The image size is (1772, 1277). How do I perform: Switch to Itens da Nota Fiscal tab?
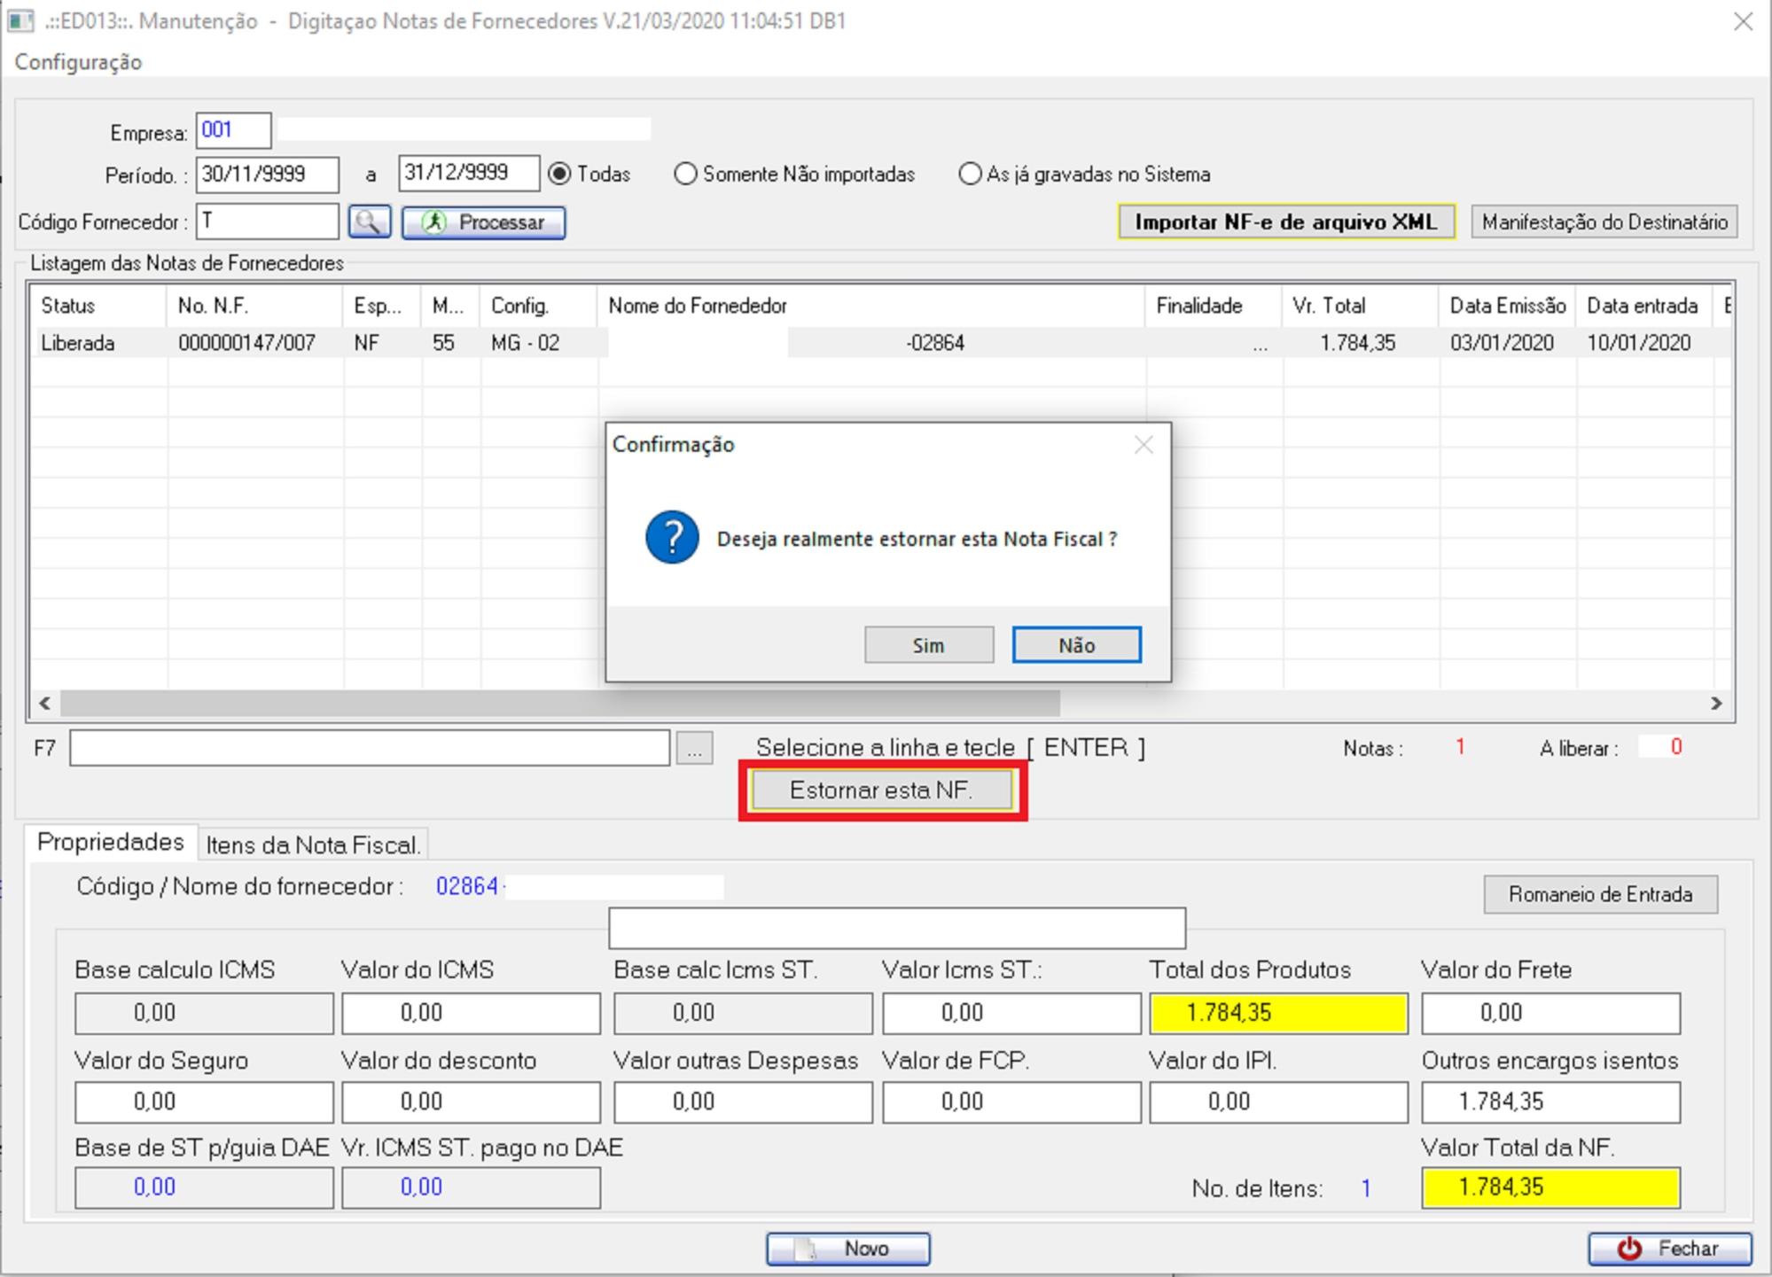click(313, 845)
